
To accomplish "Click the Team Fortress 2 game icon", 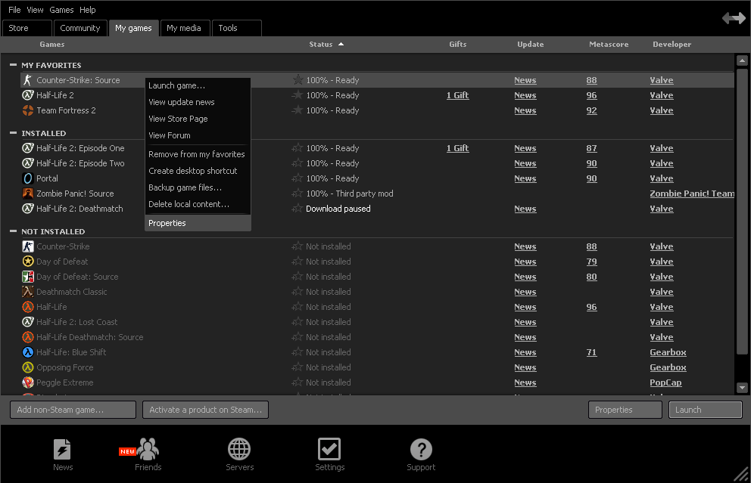I will coord(28,110).
